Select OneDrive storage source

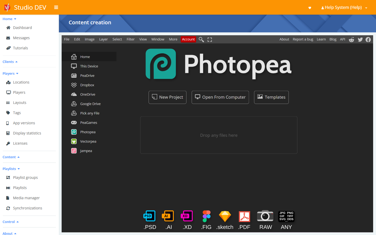click(x=89, y=94)
